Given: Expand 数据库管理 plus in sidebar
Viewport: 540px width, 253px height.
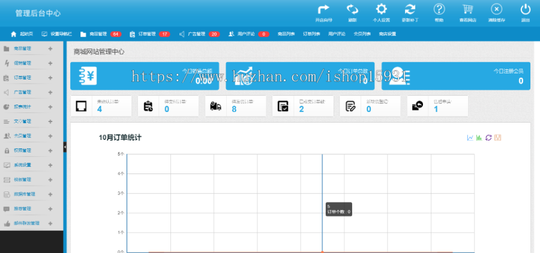Looking at the screenshot, I should point(50,194).
